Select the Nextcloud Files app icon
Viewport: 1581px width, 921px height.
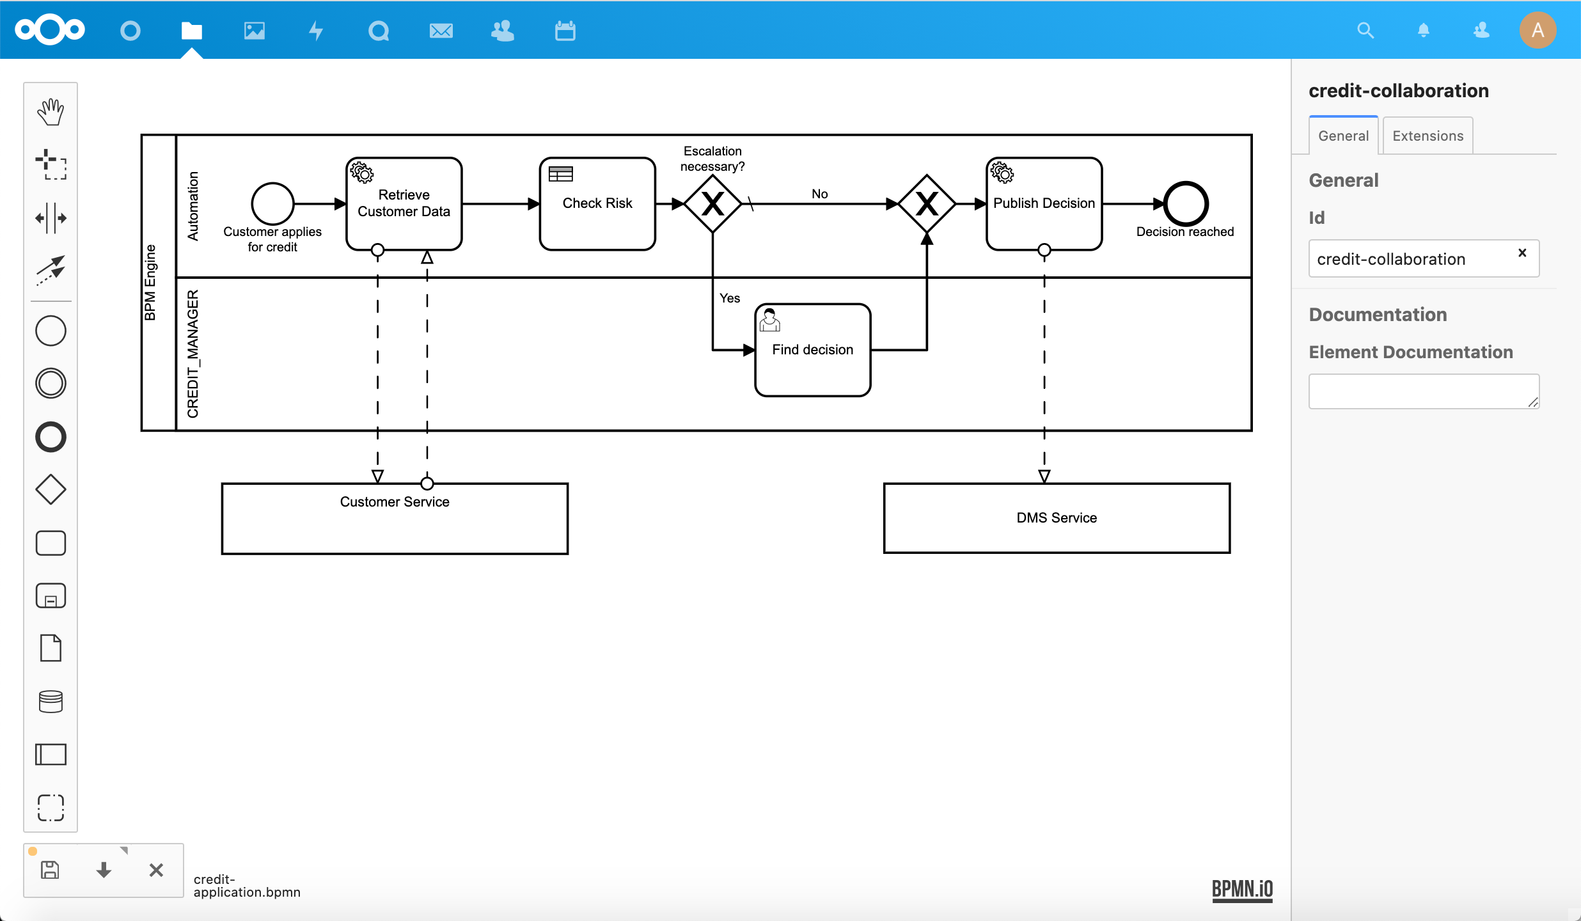191,29
